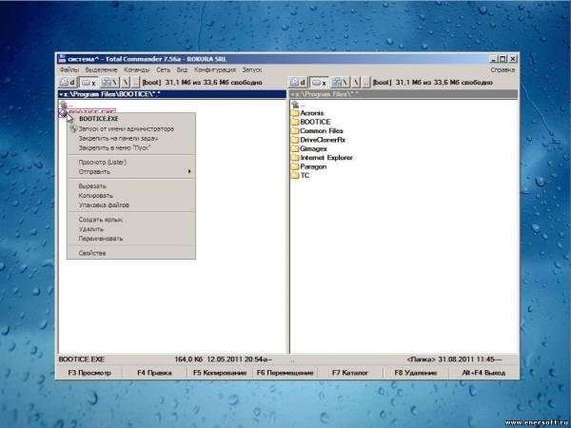Click right panel path x:\Program Files\*.*
The image size is (571, 428).
[404, 94]
